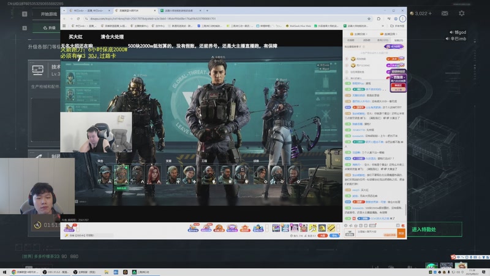Switch to OBS 31.0.2 taskbar item

pos(56,272)
